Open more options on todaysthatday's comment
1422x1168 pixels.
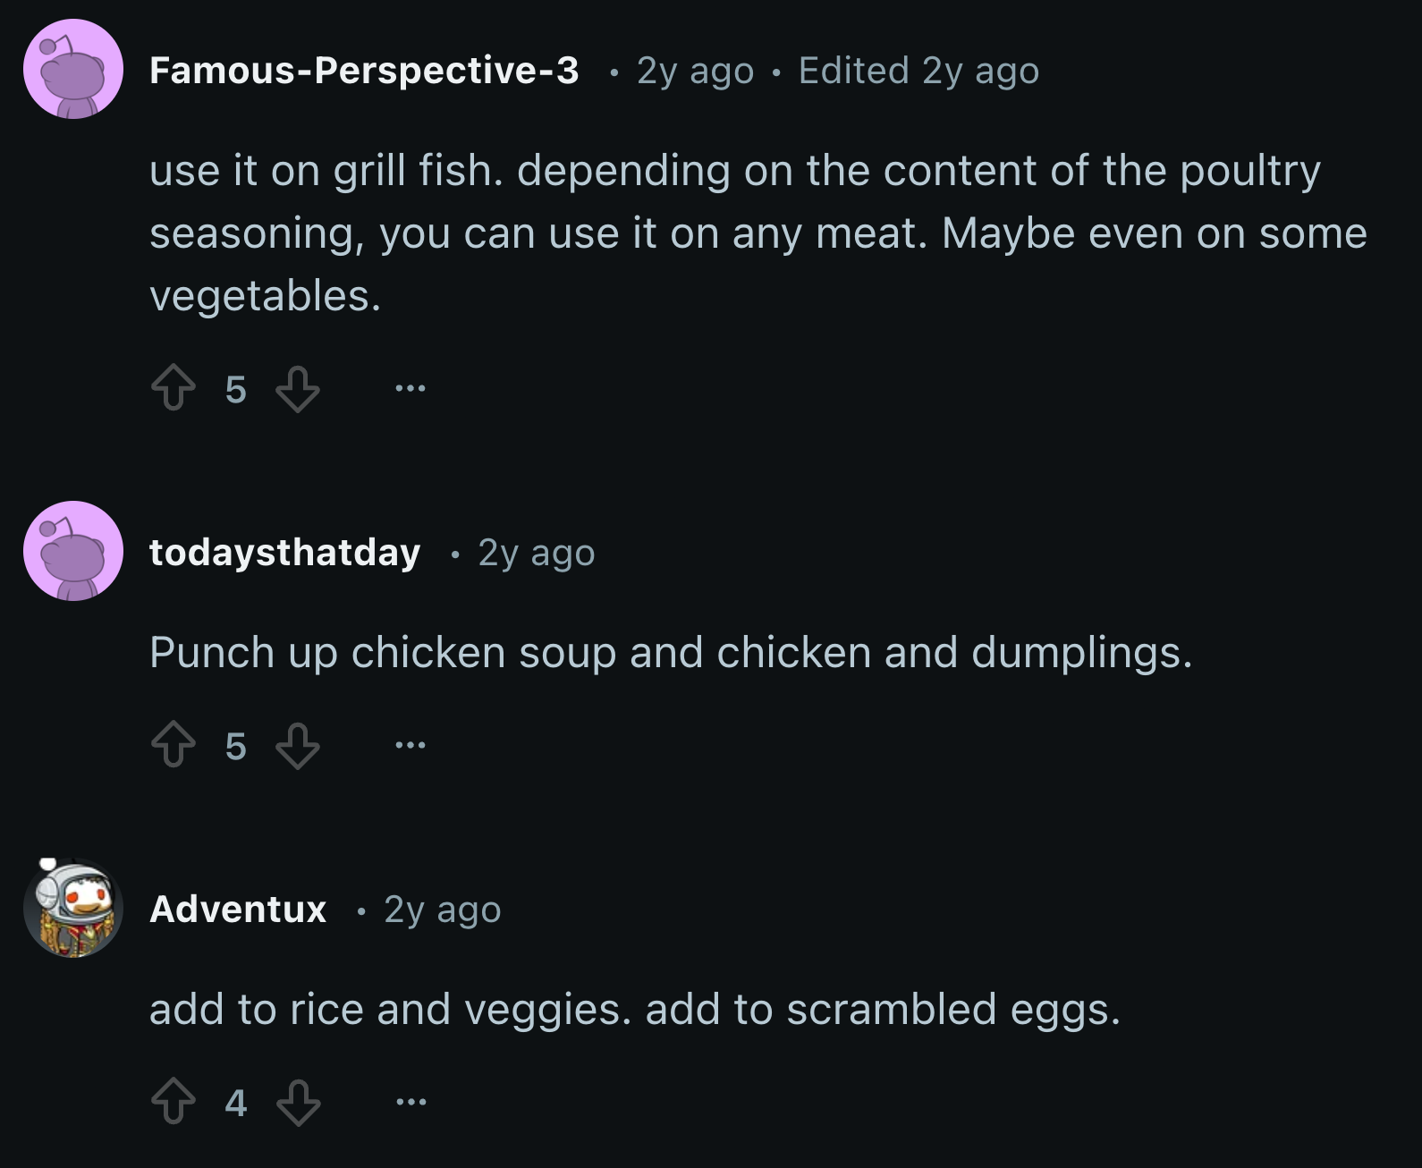pyautogui.click(x=411, y=745)
